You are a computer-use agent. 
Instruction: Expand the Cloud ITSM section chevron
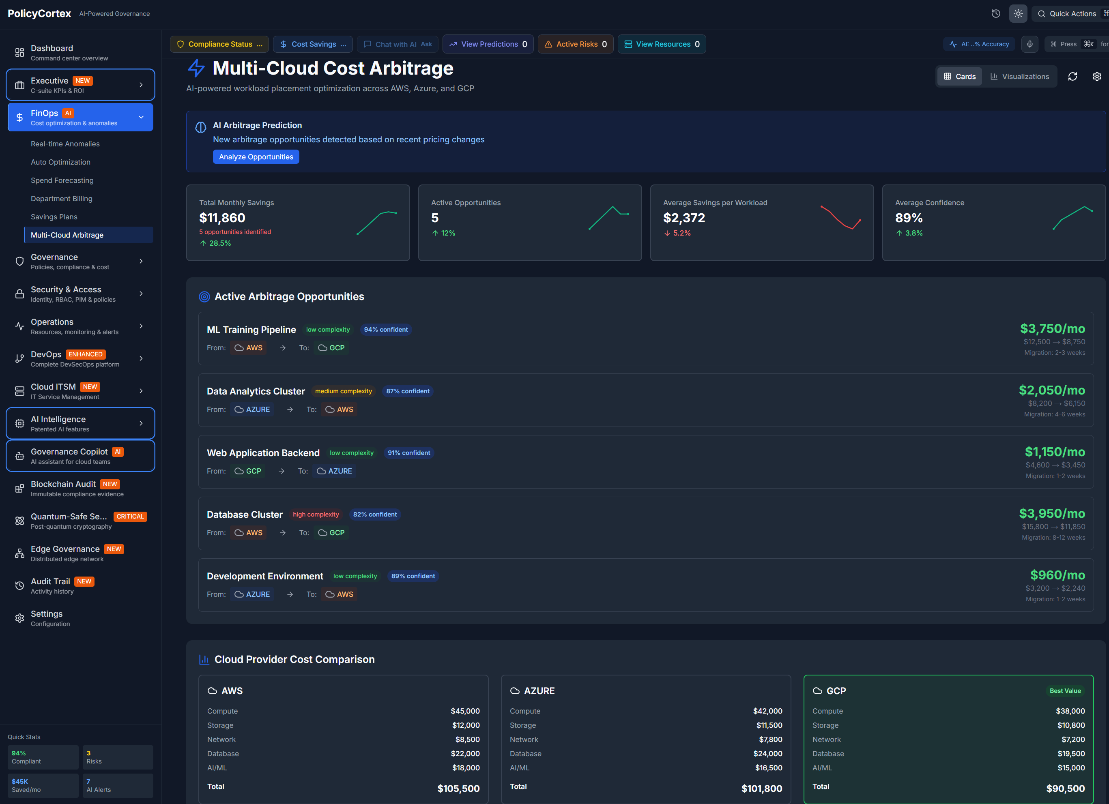click(141, 391)
